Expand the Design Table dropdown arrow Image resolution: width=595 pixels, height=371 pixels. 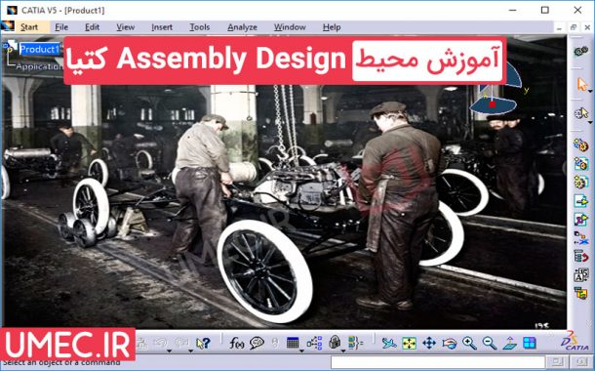tap(301, 350)
